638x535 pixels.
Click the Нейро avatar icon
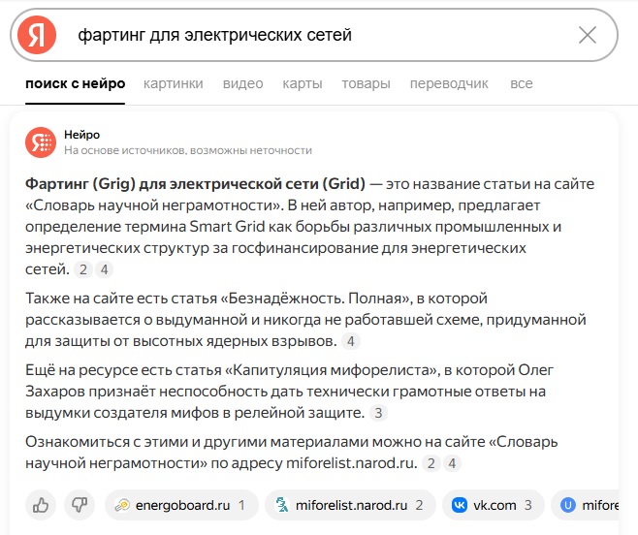(41, 142)
